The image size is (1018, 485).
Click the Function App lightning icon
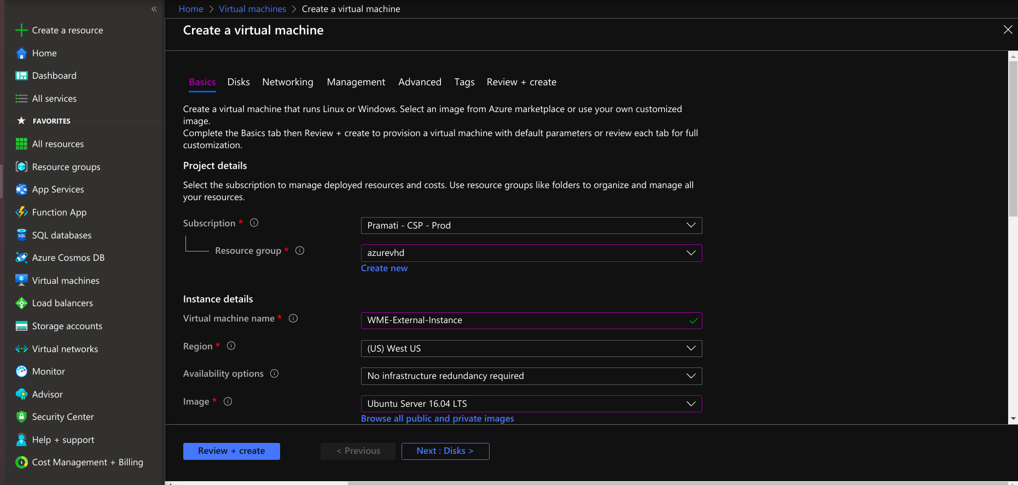(21, 212)
